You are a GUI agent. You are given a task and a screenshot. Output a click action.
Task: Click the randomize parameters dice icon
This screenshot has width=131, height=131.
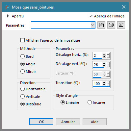(111, 25)
